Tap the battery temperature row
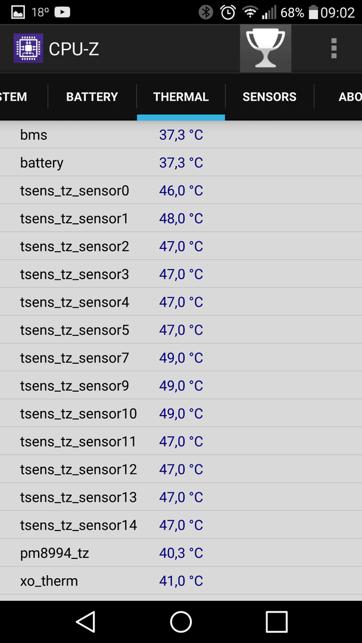The image size is (362, 643). pyautogui.click(x=181, y=163)
